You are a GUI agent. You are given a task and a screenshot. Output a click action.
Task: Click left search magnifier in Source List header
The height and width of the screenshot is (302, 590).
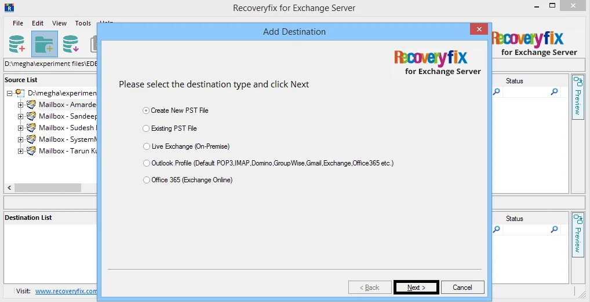pyautogui.click(x=497, y=91)
